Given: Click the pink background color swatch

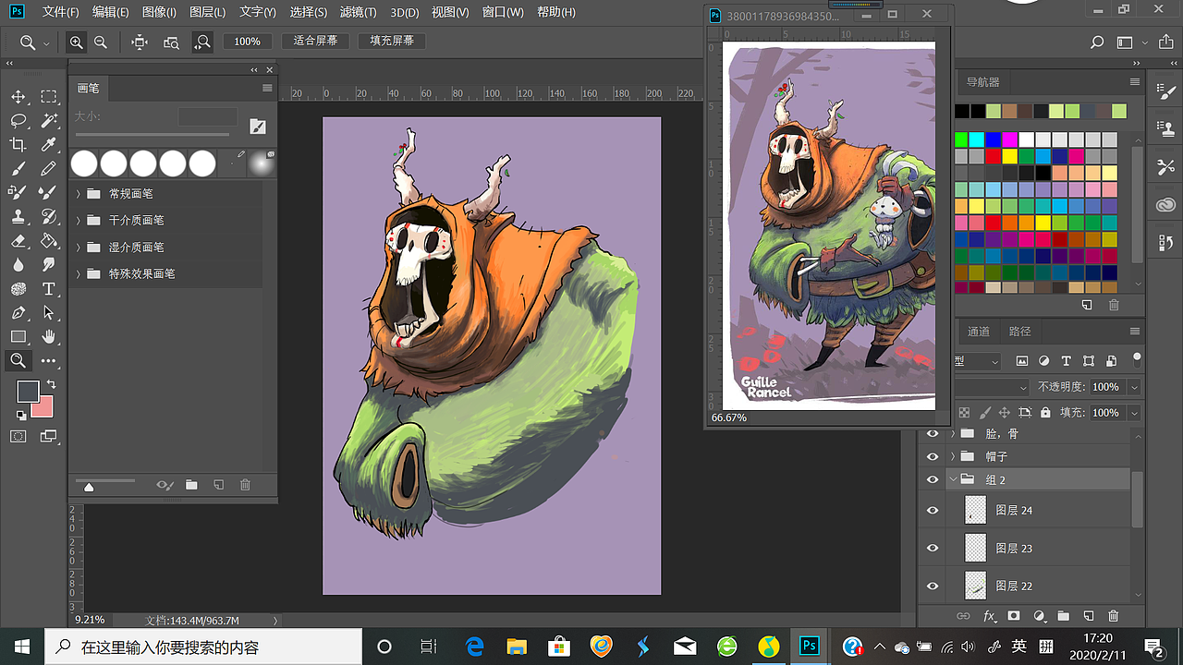Looking at the screenshot, I should (x=45, y=409).
